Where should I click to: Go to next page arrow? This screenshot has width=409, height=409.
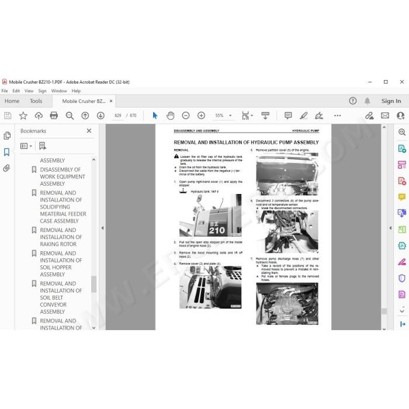100,115
